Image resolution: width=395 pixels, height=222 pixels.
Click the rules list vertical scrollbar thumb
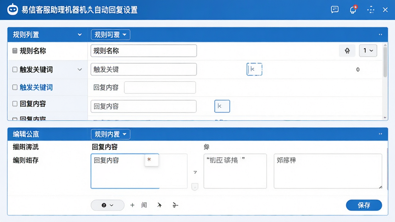point(385,62)
